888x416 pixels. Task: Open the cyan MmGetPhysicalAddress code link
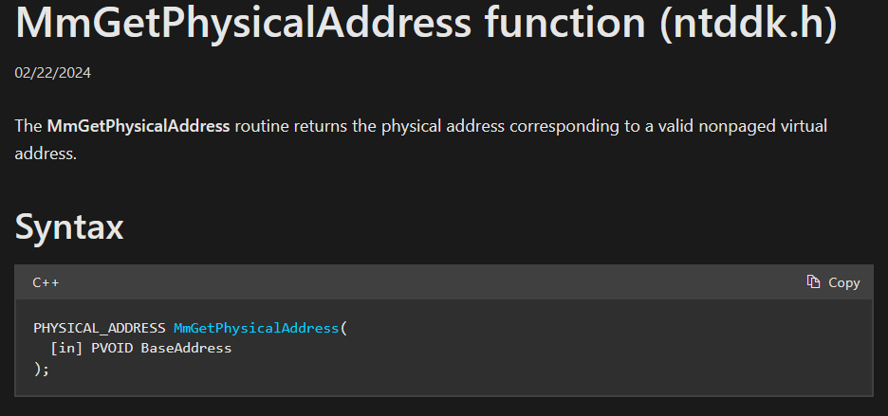[256, 328]
